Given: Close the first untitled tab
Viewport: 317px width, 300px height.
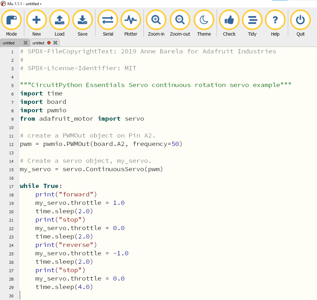Looking at the screenshot, I should pyautogui.click(x=26, y=43).
